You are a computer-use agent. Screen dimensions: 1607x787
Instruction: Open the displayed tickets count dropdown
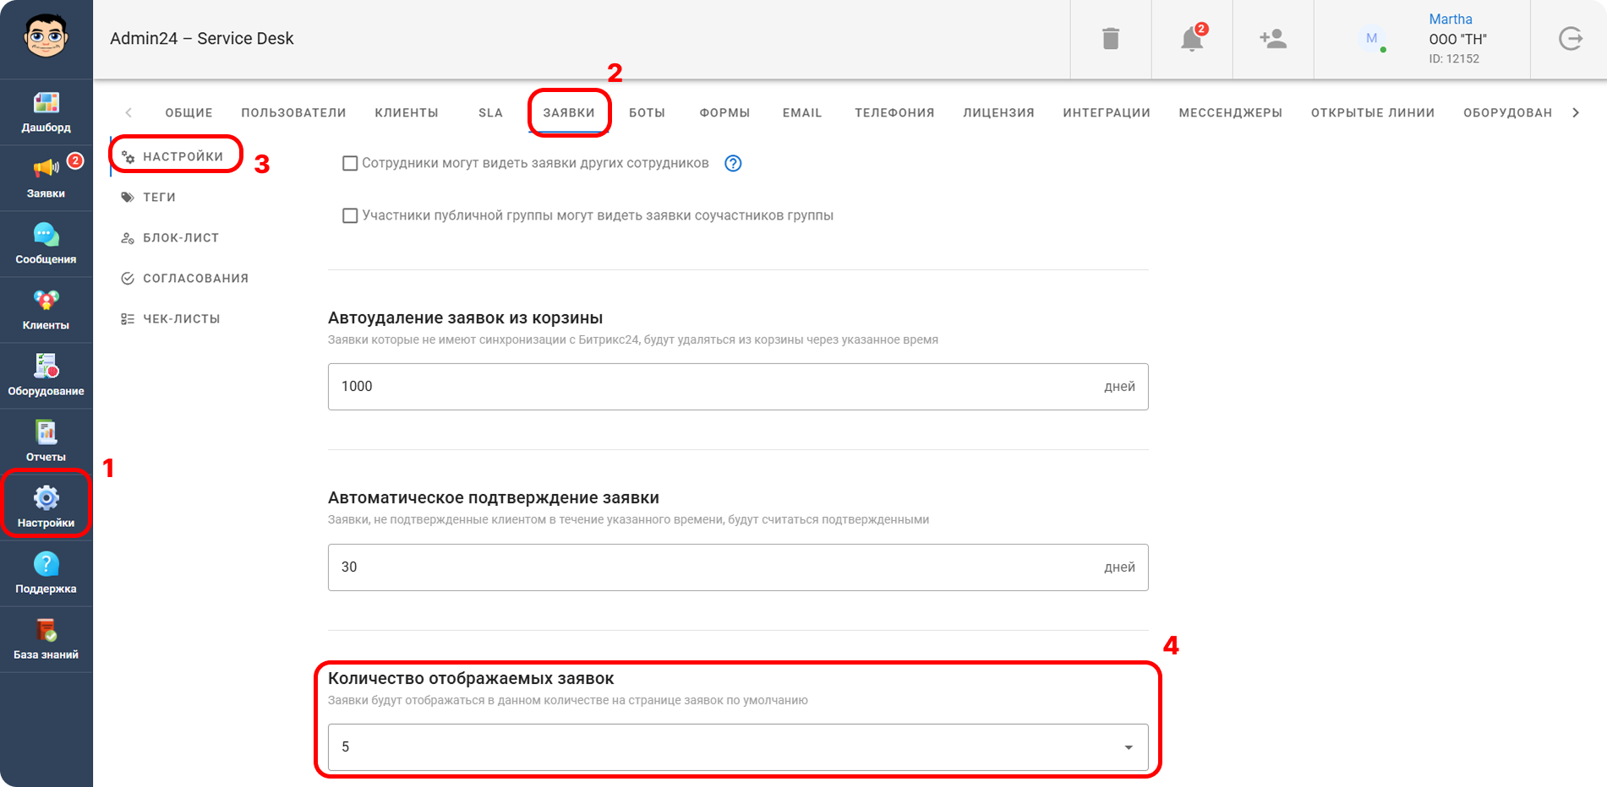click(x=738, y=747)
